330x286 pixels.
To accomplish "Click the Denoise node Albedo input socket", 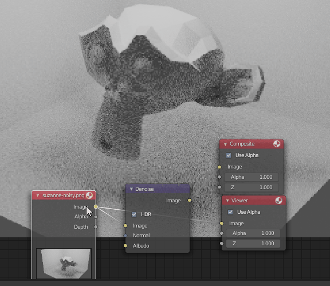I will point(125,245).
